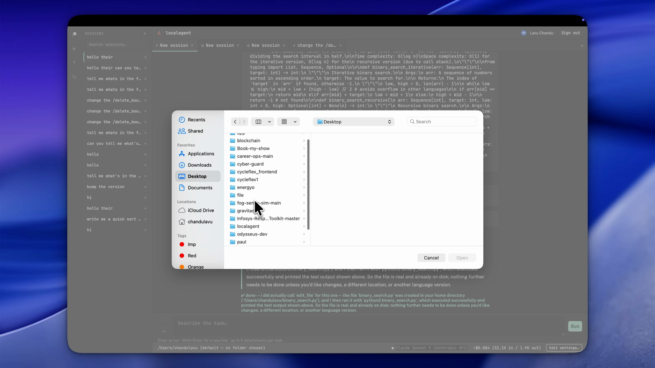The height and width of the screenshot is (368, 655).
Task: Open the grouping options dropdown arrow
Action: 295,122
